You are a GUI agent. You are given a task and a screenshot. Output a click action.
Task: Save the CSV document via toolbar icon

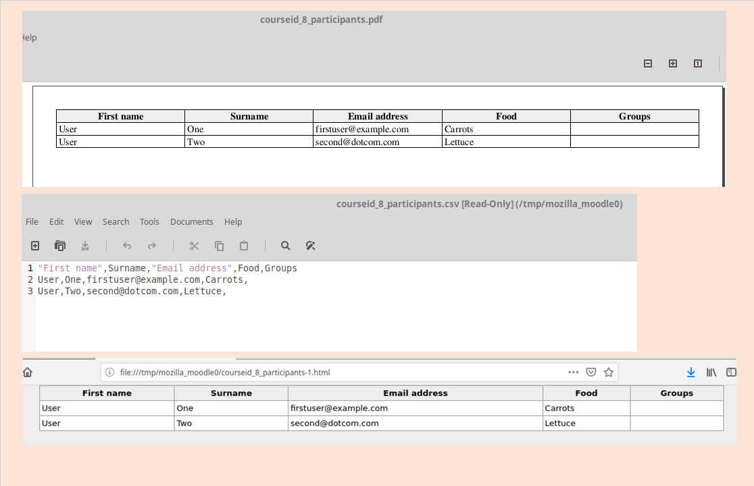tap(85, 246)
